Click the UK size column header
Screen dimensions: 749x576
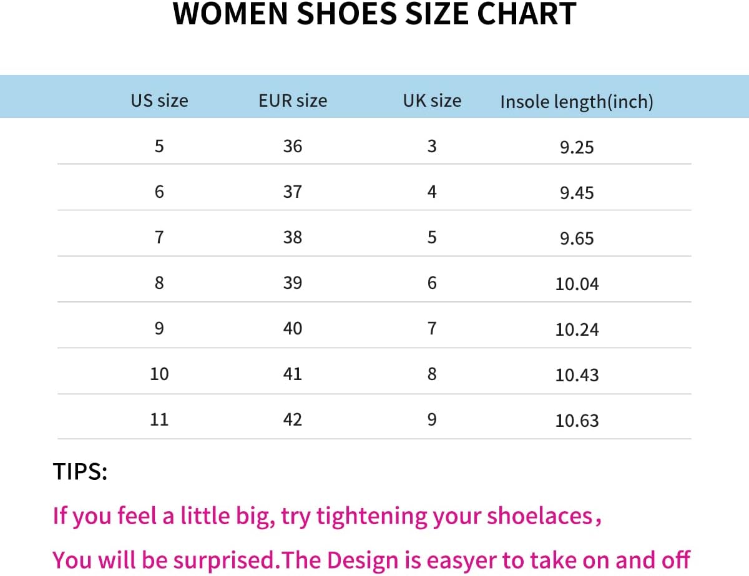[x=432, y=100]
